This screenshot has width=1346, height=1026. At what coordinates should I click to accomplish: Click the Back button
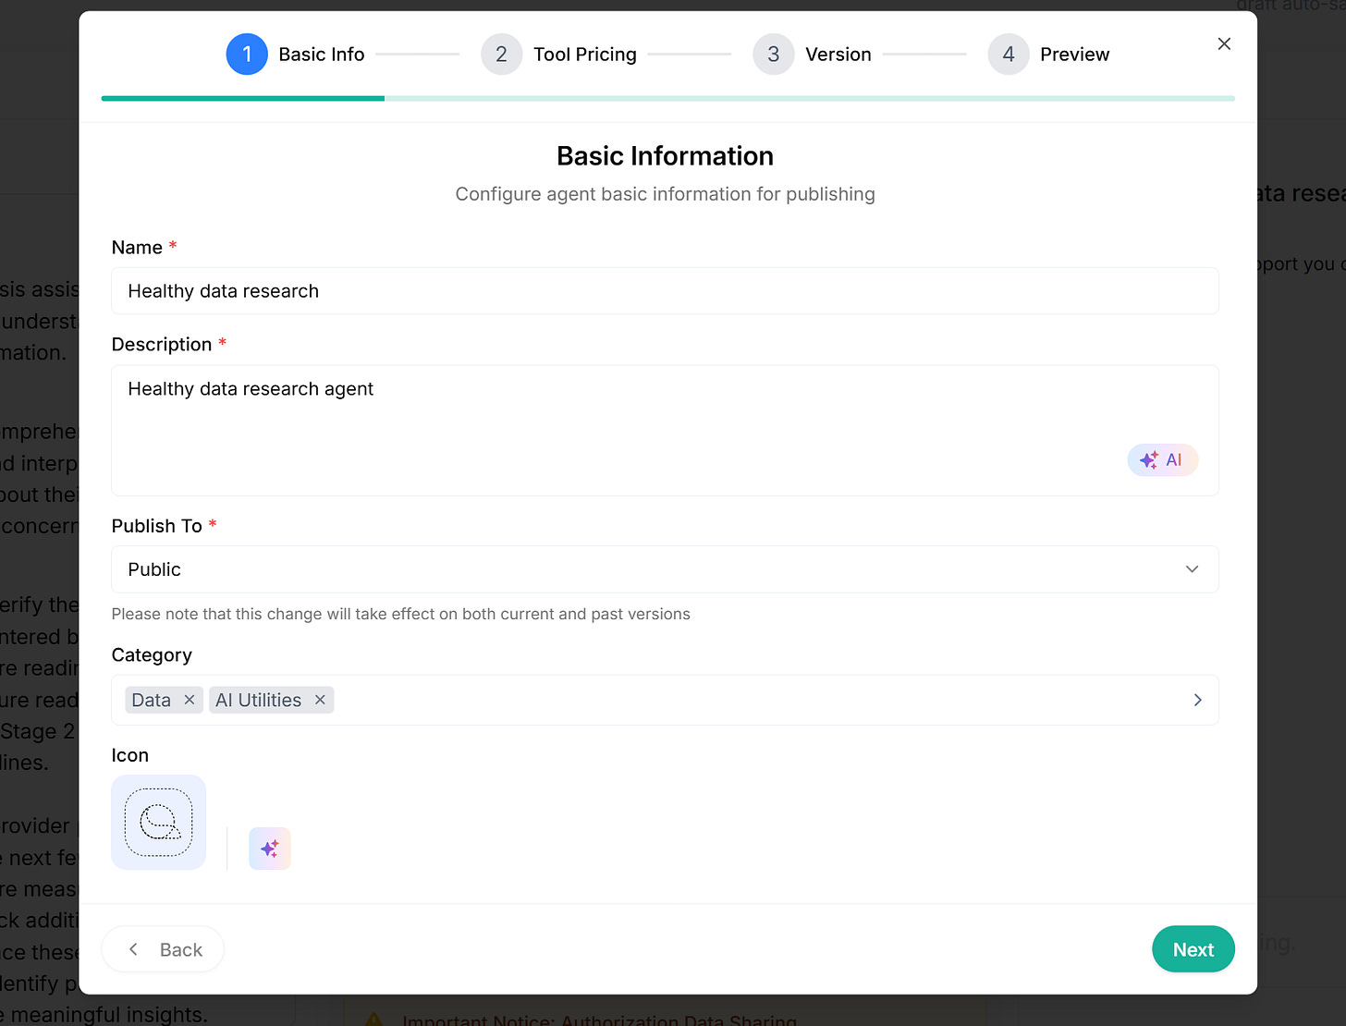click(164, 949)
